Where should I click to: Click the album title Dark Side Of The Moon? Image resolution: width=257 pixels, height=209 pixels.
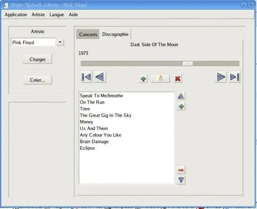[x=154, y=44]
